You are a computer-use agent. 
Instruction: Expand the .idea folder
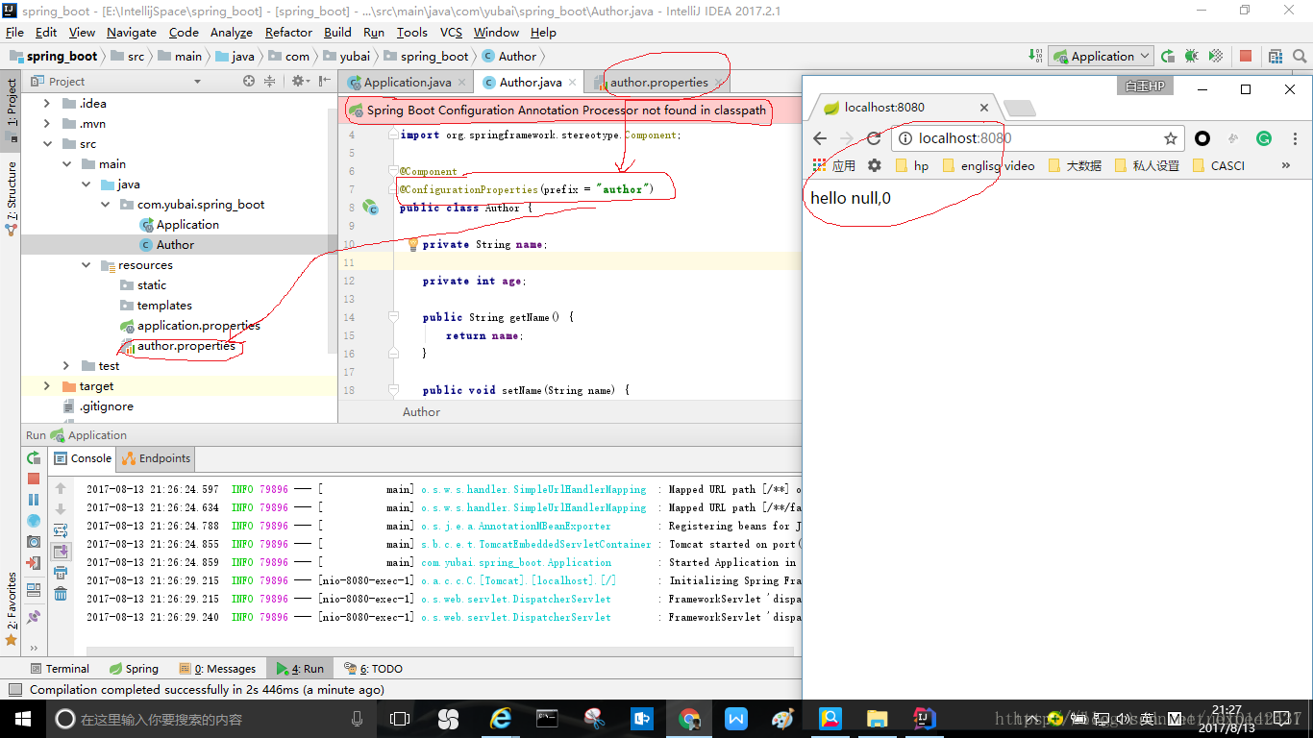pos(47,104)
